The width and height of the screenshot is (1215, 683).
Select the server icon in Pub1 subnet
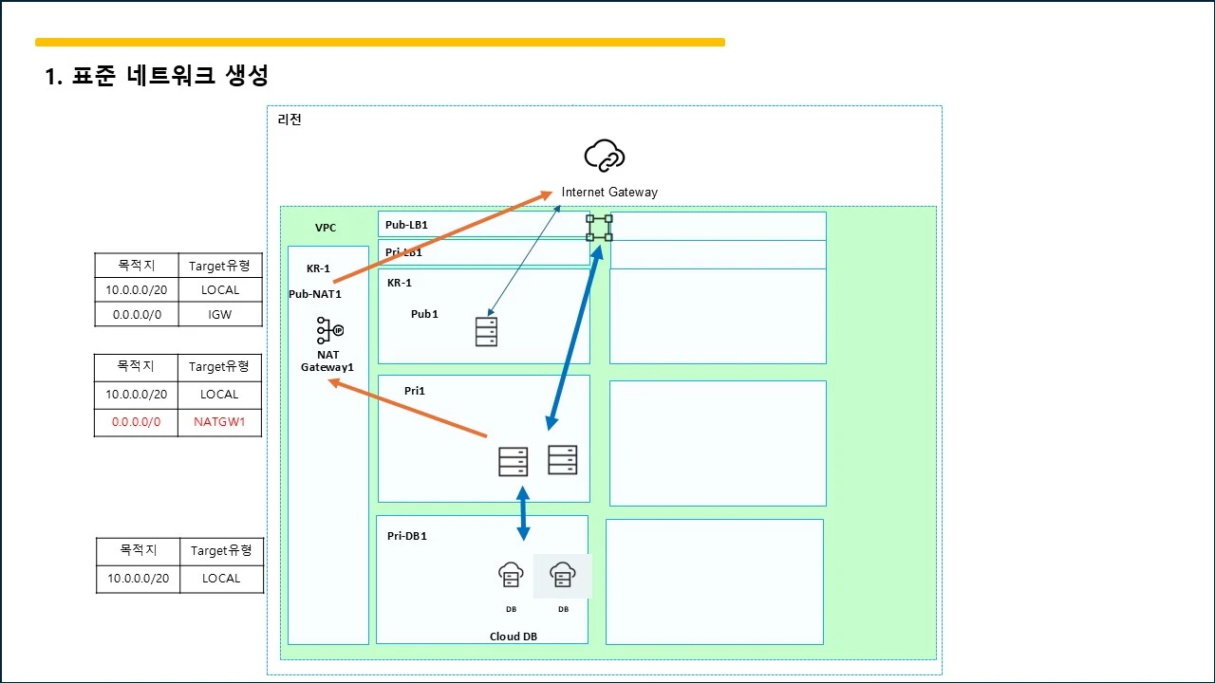[486, 331]
